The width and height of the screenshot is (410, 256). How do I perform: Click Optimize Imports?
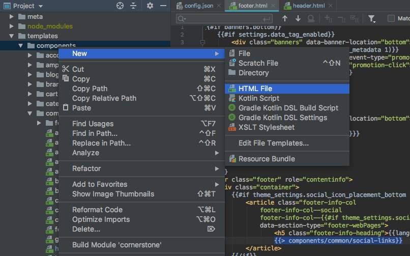click(141, 219)
